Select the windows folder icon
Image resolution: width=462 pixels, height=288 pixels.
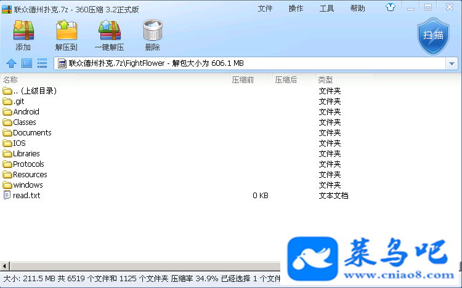click(x=7, y=185)
